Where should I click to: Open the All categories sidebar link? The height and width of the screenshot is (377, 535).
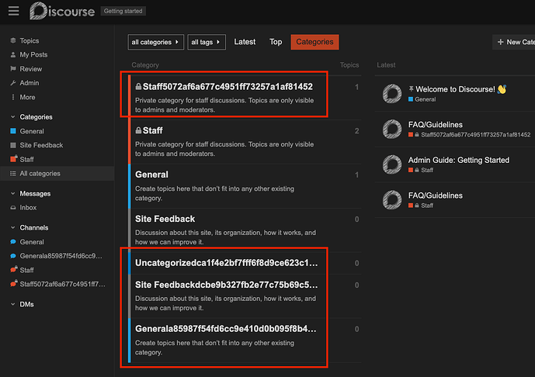click(40, 174)
